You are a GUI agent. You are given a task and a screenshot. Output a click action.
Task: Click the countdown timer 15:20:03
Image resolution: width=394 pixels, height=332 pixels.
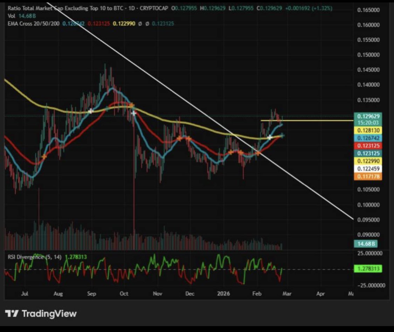[x=368, y=123]
